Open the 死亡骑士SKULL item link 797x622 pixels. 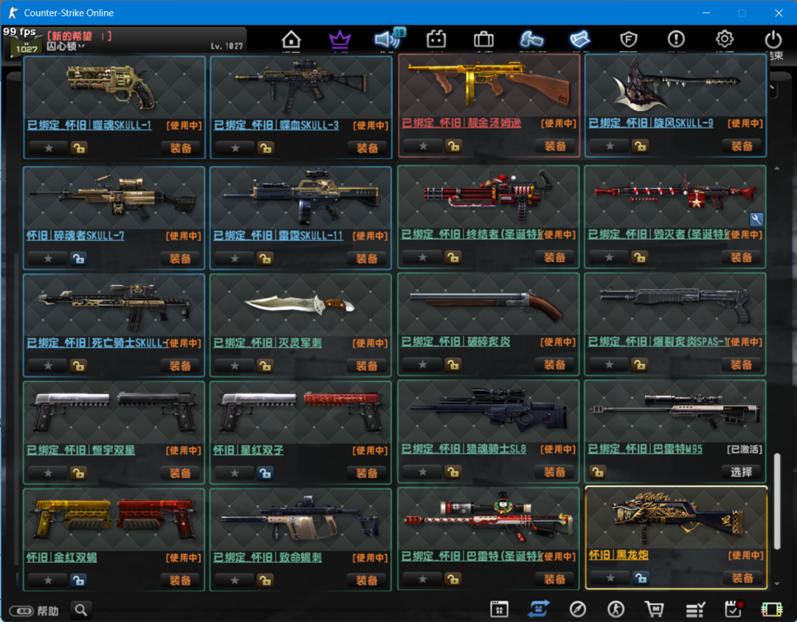[97, 343]
